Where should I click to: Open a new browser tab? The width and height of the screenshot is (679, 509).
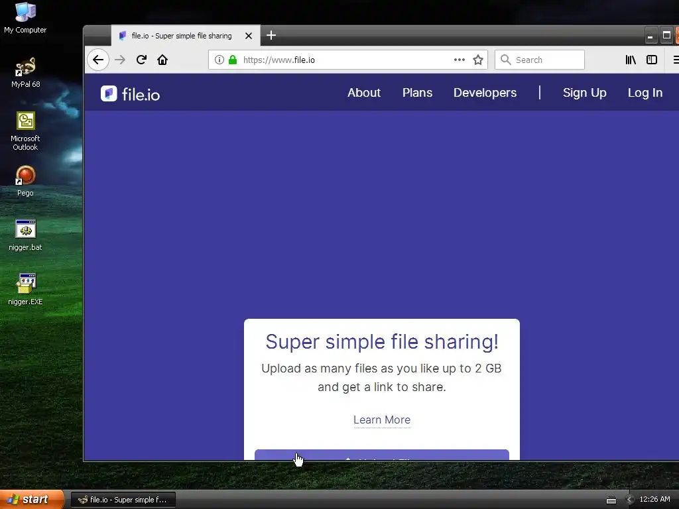(271, 36)
